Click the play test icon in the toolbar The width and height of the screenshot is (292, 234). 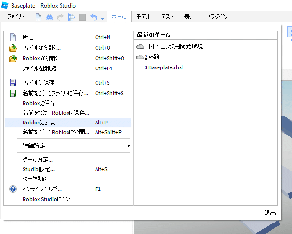click(72, 17)
